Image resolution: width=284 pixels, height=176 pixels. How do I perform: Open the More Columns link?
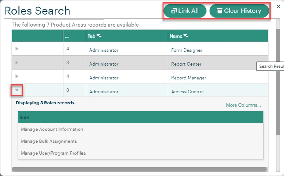(x=243, y=105)
